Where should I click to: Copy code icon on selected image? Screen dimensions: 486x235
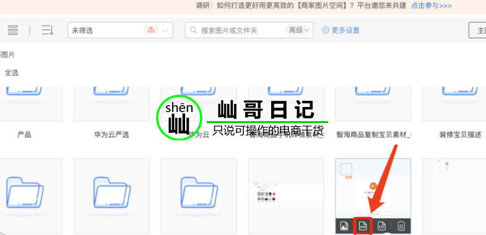point(382,226)
